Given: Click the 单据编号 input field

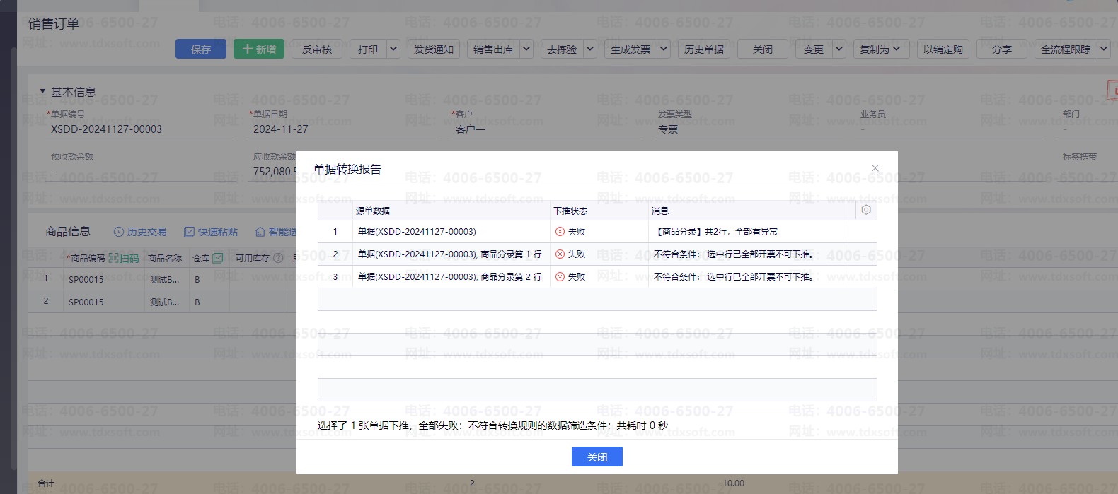Looking at the screenshot, I should click(x=142, y=129).
